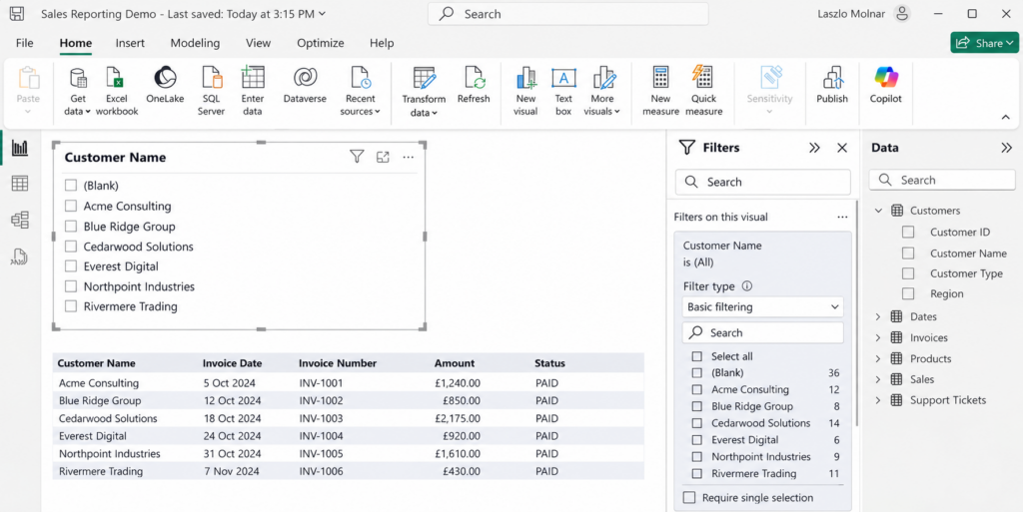Tick Customer Type field in Data pane
Screen dimensions: 1023x512
pyautogui.click(x=908, y=273)
